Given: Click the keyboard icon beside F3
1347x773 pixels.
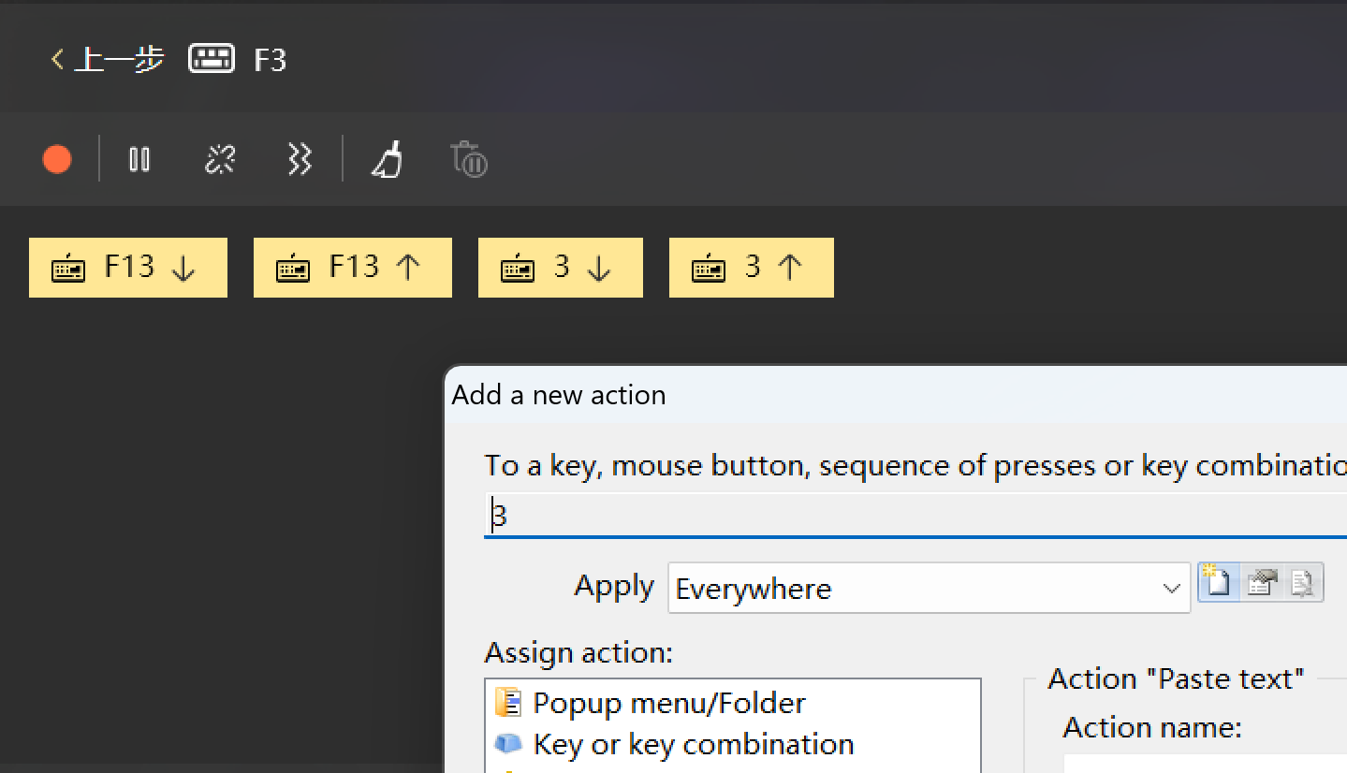Looking at the screenshot, I should pyautogui.click(x=212, y=60).
